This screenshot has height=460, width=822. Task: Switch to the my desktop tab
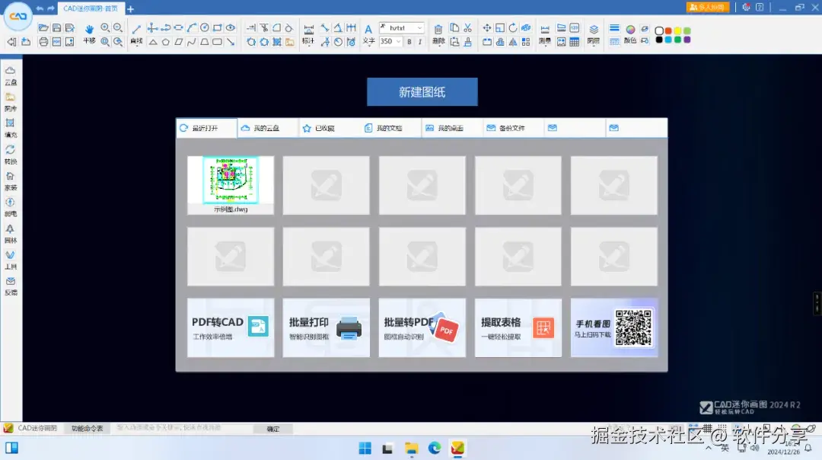(451, 128)
